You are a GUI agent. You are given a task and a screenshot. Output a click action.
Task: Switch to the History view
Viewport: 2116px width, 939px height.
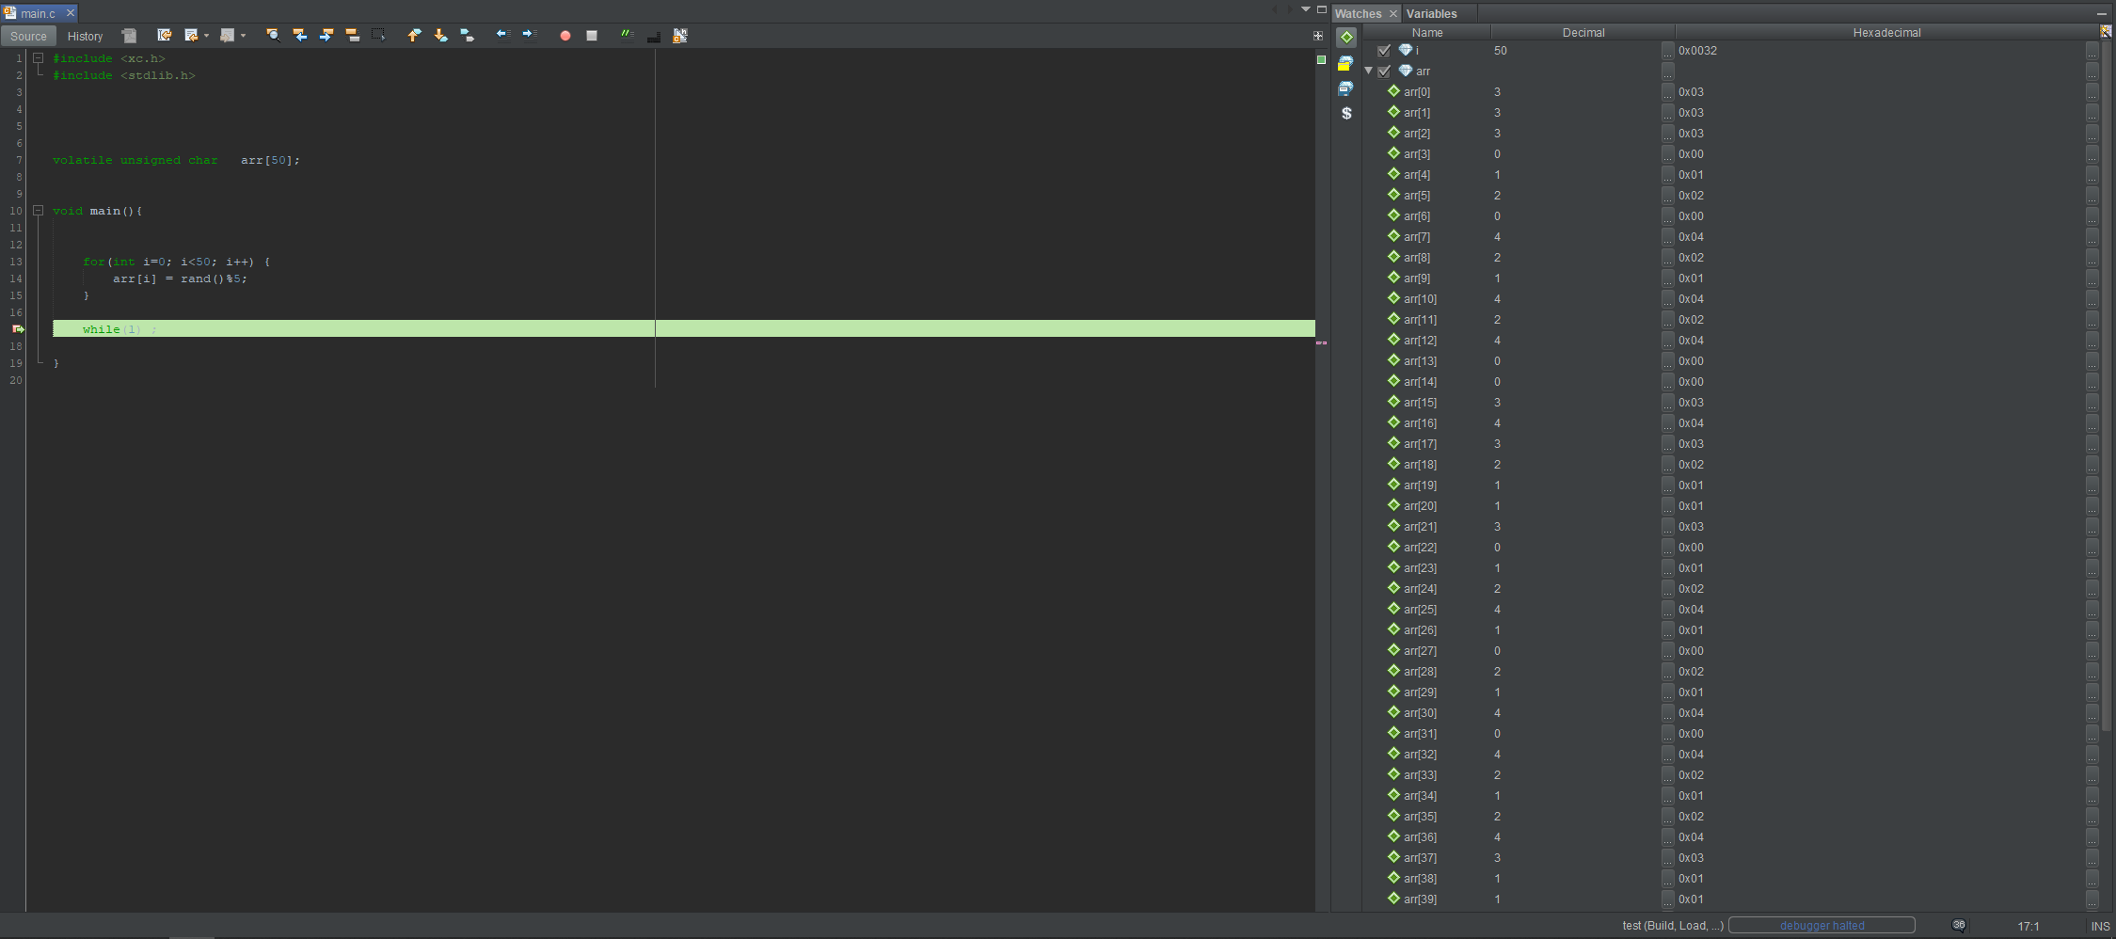click(x=85, y=36)
